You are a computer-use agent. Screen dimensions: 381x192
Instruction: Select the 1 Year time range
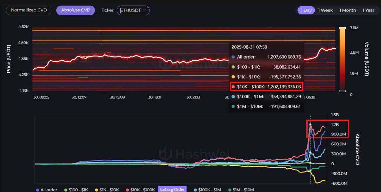(369, 10)
